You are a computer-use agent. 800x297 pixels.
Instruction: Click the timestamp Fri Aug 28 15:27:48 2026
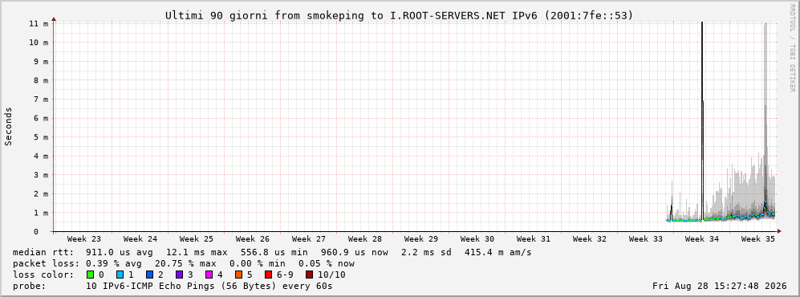[x=720, y=286]
